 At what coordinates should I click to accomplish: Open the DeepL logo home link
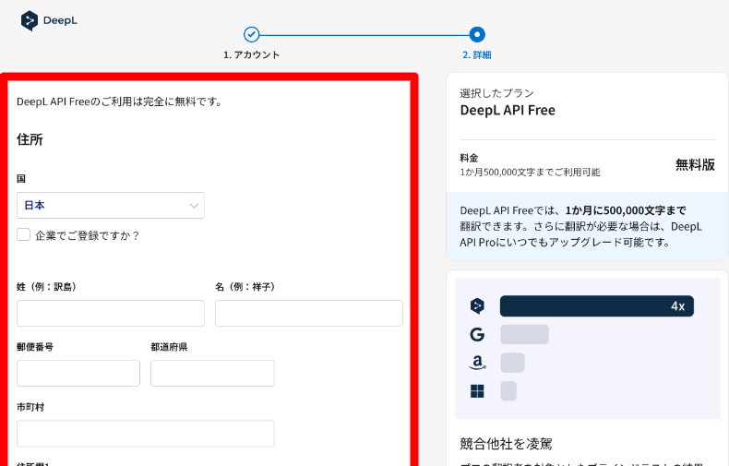[49, 20]
